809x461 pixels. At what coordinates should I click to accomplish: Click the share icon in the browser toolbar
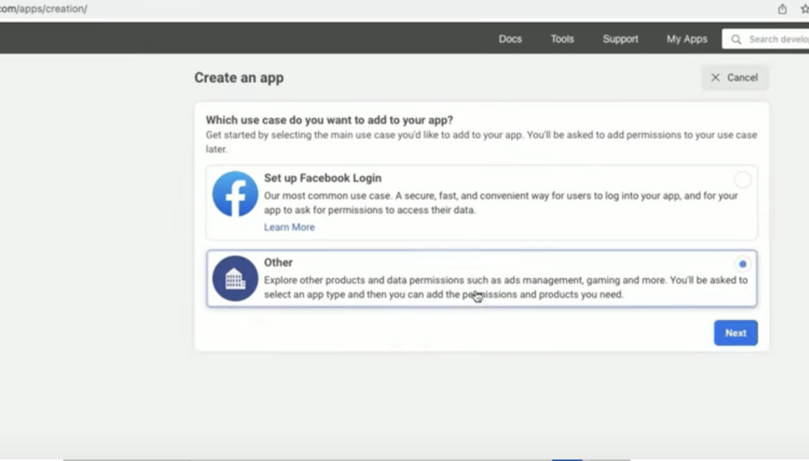(x=783, y=8)
